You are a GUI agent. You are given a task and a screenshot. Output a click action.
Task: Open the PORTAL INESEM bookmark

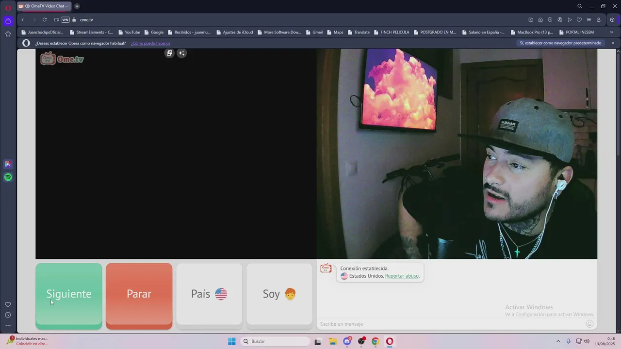pos(576,32)
